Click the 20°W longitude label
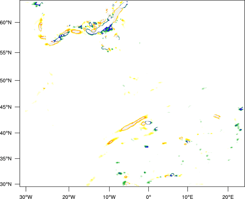Image resolution: width=245 pixels, height=199 pixels. pos(69,197)
